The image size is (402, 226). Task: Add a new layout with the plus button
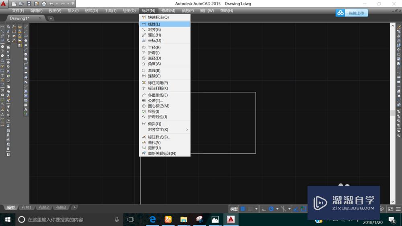(x=75, y=207)
